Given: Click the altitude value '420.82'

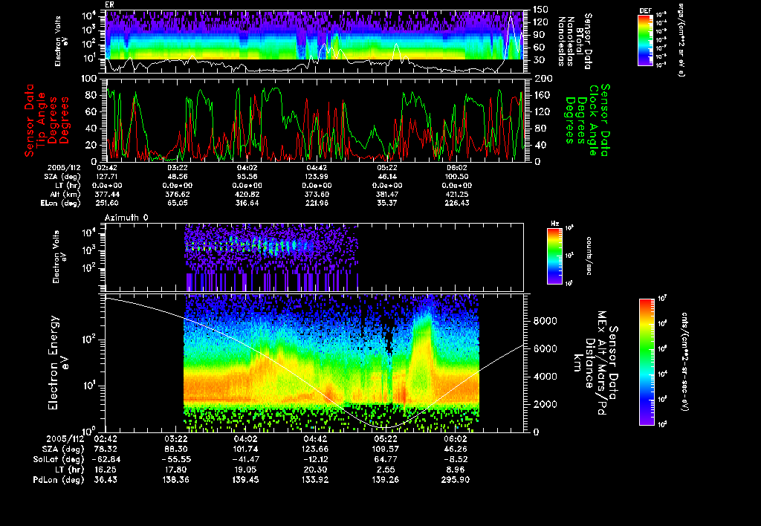Looking at the screenshot, I should [x=247, y=195].
